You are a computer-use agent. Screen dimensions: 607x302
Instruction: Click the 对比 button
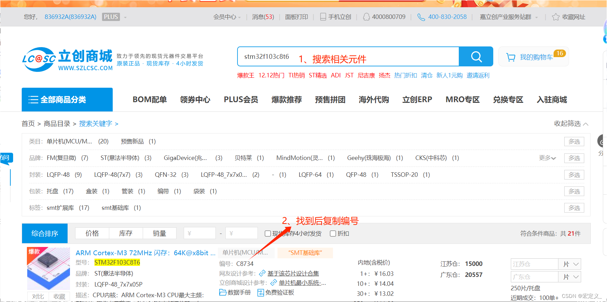tap(38, 296)
